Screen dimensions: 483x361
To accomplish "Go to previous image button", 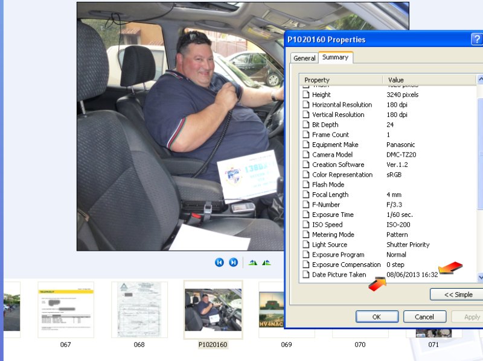I will (219, 263).
